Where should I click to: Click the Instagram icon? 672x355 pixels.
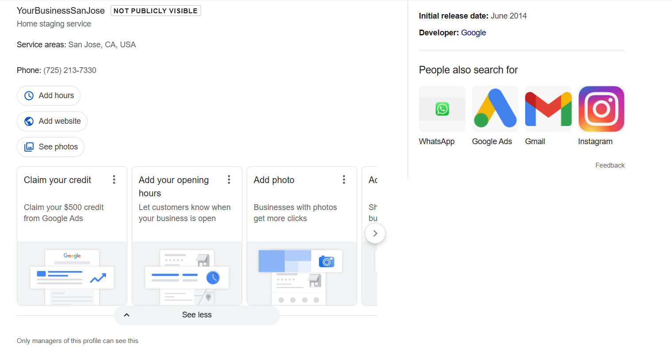point(601,109)
